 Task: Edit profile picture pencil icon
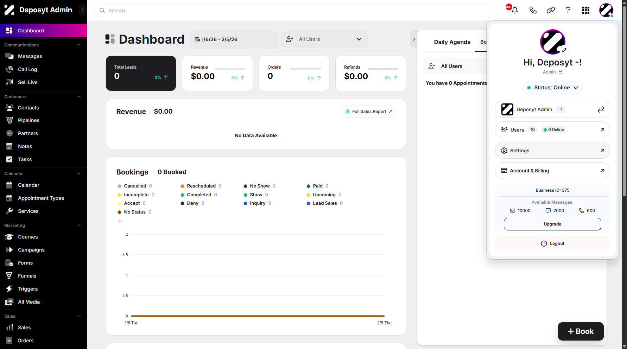[x=564, y=50]
